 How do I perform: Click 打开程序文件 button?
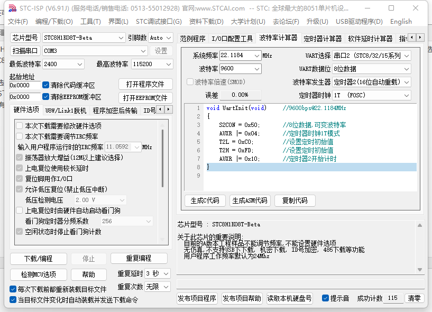(x=145, y=84)
